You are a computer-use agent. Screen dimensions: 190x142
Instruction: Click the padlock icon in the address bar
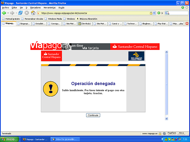click(x=151, y=13)
